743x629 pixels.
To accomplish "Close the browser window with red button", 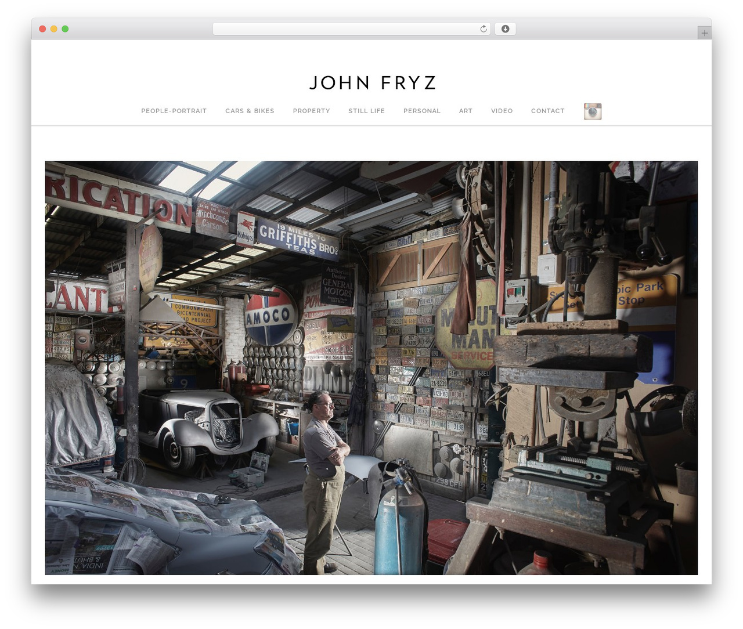I will [x=42, y=29].
